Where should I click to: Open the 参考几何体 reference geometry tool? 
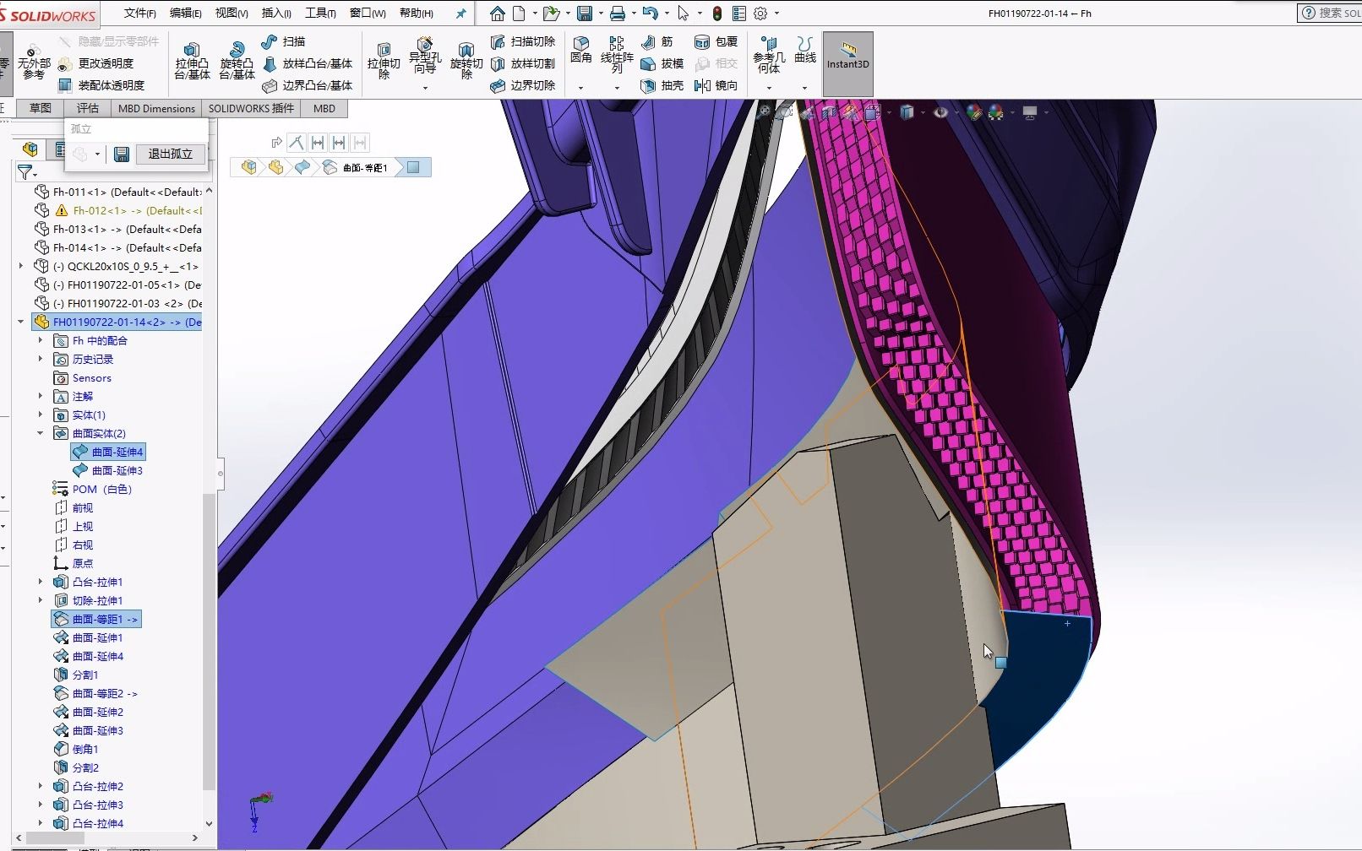pyautogui.click(x=769, y=56)
